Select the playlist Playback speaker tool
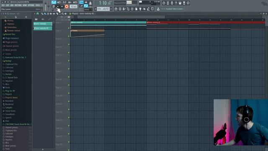Viewport: 268px width, 151px height. [x=66, y=14]
